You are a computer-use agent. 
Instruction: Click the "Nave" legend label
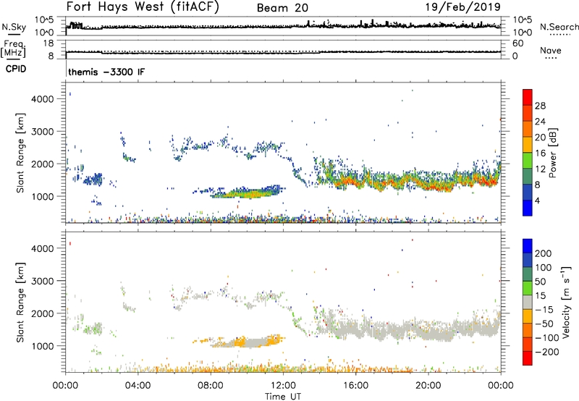tap(551, 50)
